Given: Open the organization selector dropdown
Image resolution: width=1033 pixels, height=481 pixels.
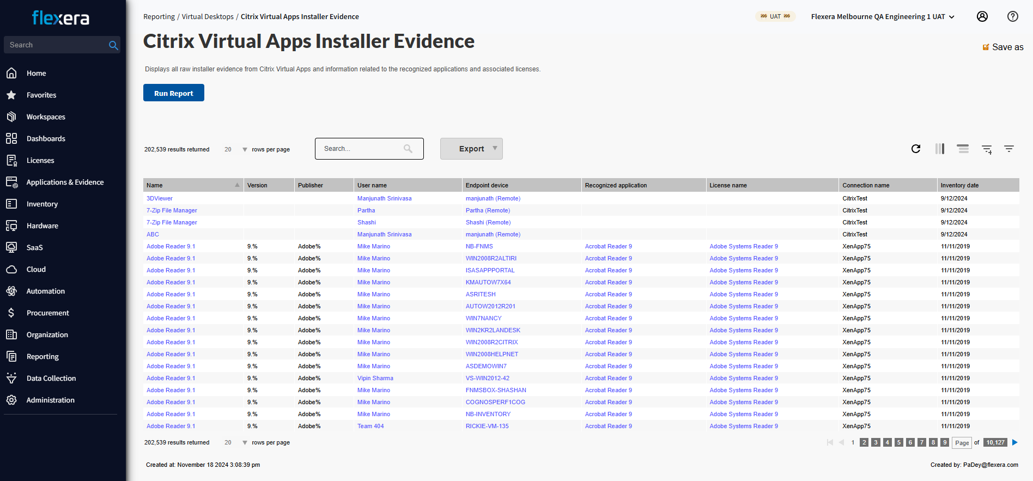Looking at the screenshot, I should point(883,17).
